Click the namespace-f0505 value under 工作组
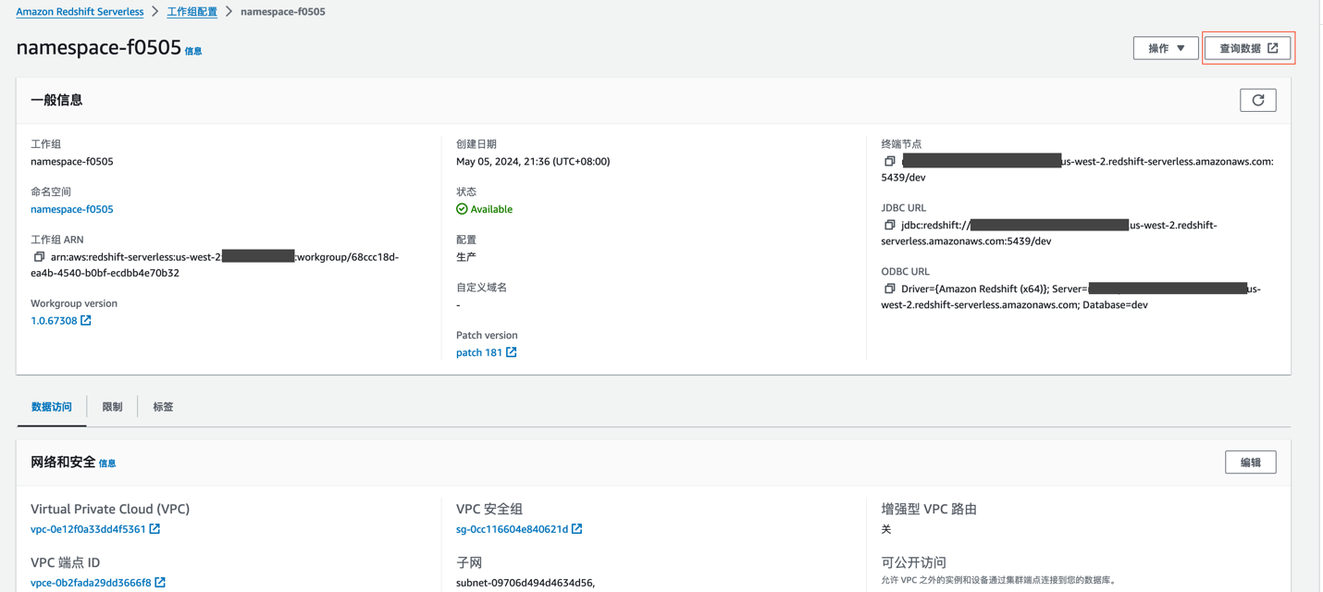Screen dimensions: 1323x592 tap(72, 161)
